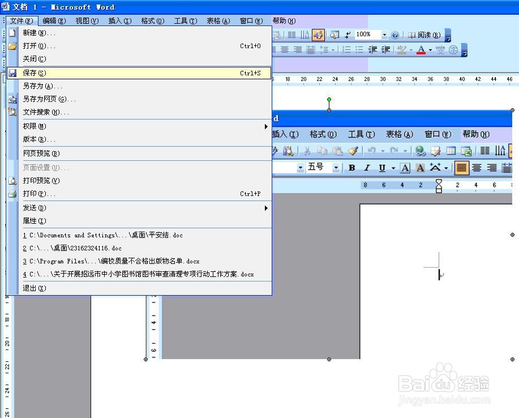519x418 pixels.
Task: Click the blue Help question-mark icon
Action: pyautogui.click(x=395, y=35)
